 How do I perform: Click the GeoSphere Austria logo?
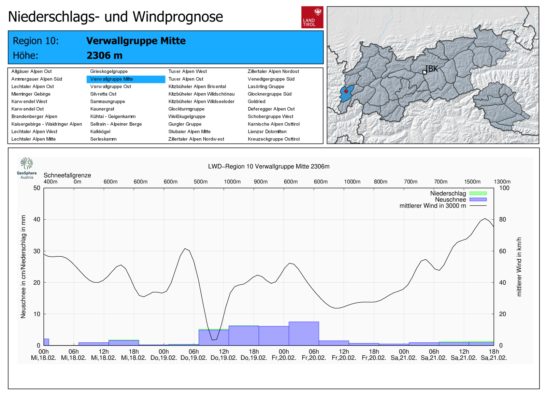[27, 168]
